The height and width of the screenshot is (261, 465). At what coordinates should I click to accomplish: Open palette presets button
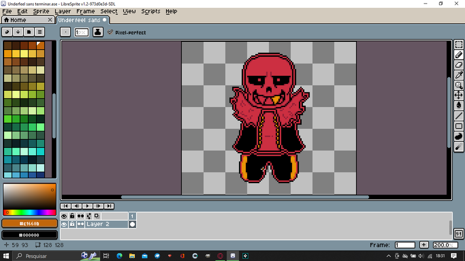click(x=29, y=32)
